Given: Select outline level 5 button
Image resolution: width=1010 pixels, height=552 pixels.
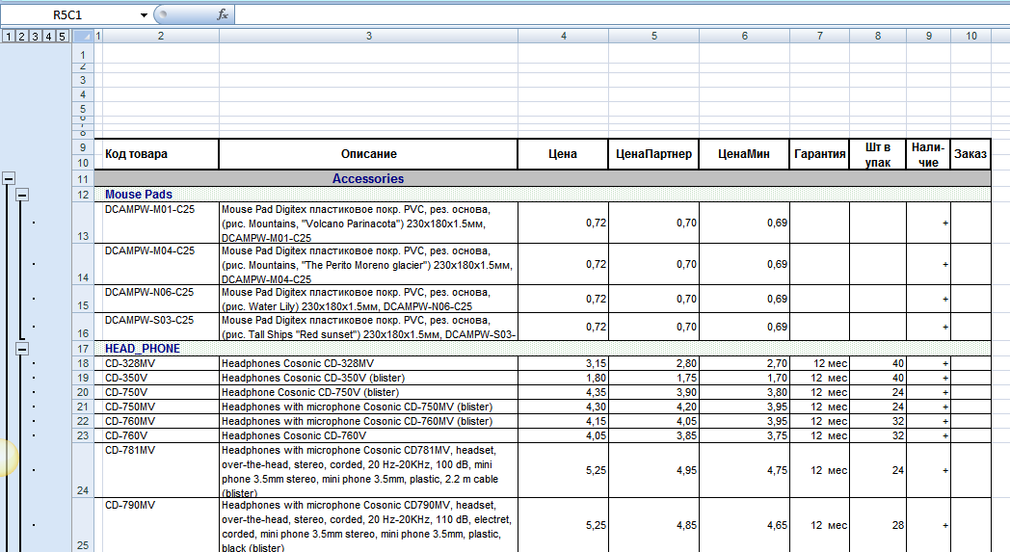Looking at the screenshot, I should tap(63, 36).
